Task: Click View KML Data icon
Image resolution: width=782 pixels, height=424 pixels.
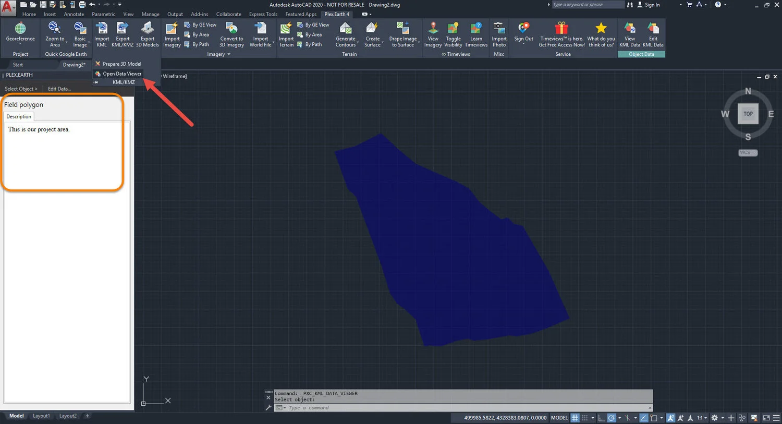Action: click(x=630, y=28)
